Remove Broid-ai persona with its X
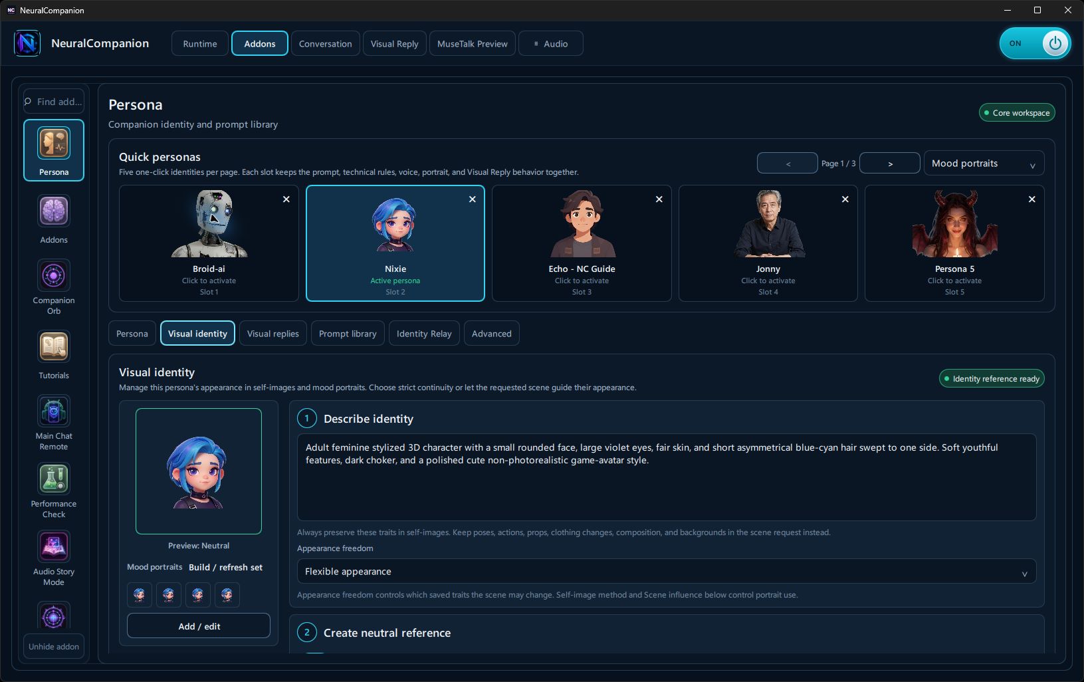This screenshot has width=1084, height=682. point(286,199)
